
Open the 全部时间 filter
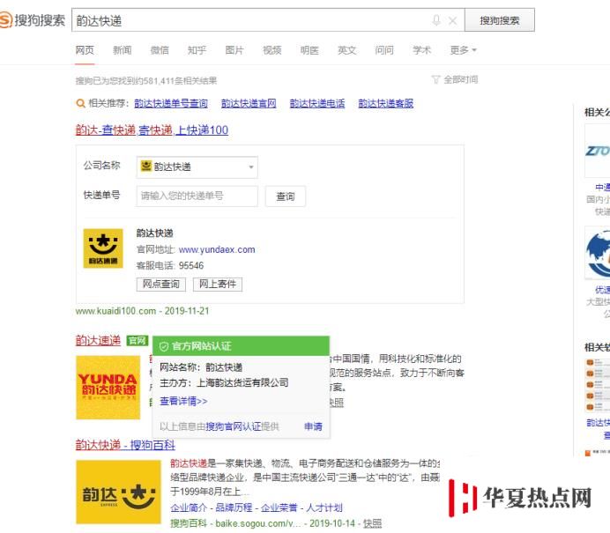point(461,79)
